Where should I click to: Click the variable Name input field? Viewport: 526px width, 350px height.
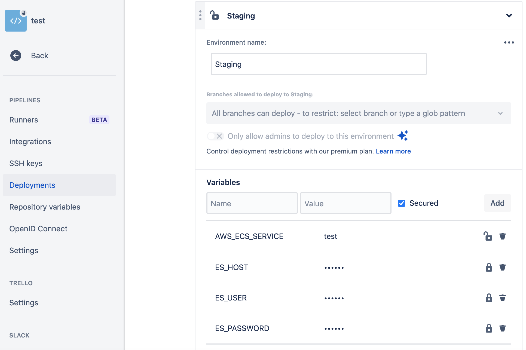tap(252, 203)
